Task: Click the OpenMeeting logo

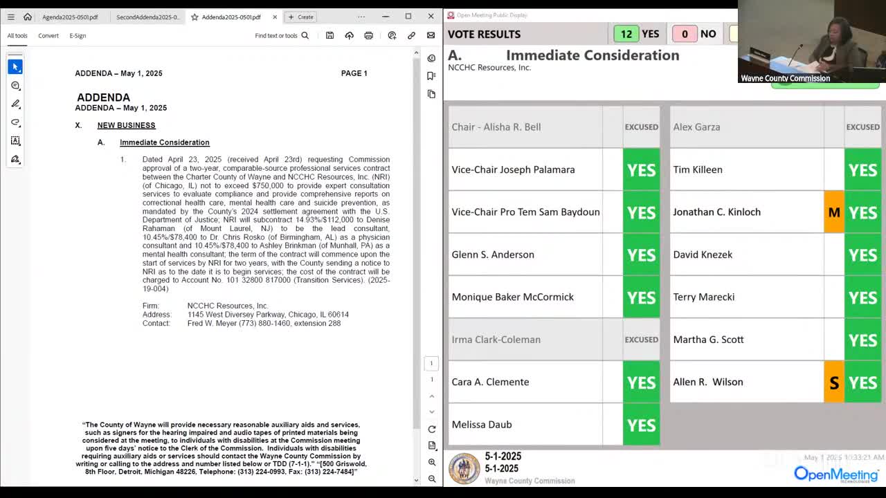Action: (x=836, y=474)
